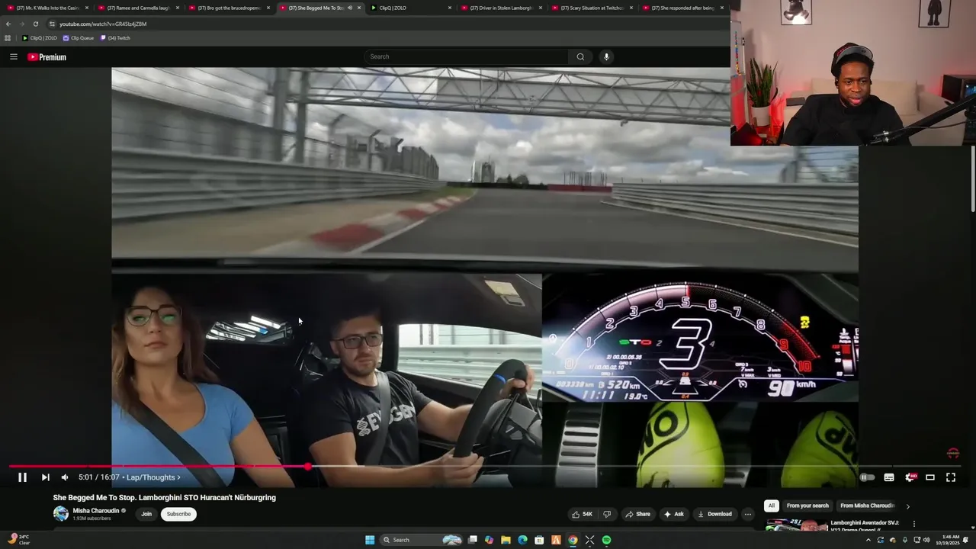Enter full screen mode
The height and width of the screenshot is (549, 976).
951,477
